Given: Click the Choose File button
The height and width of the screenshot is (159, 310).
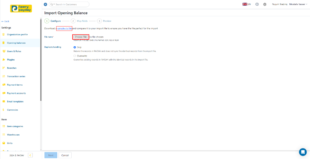Looking at the screenshot, I should [81, 37].
